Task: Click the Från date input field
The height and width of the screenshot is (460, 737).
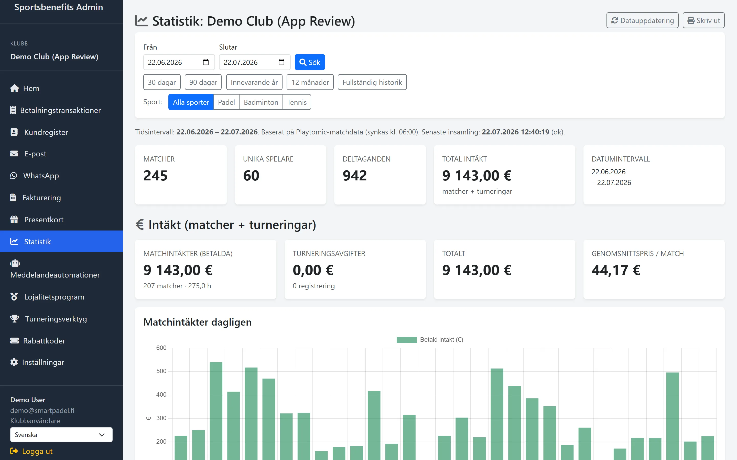Action: pos(179,62)
